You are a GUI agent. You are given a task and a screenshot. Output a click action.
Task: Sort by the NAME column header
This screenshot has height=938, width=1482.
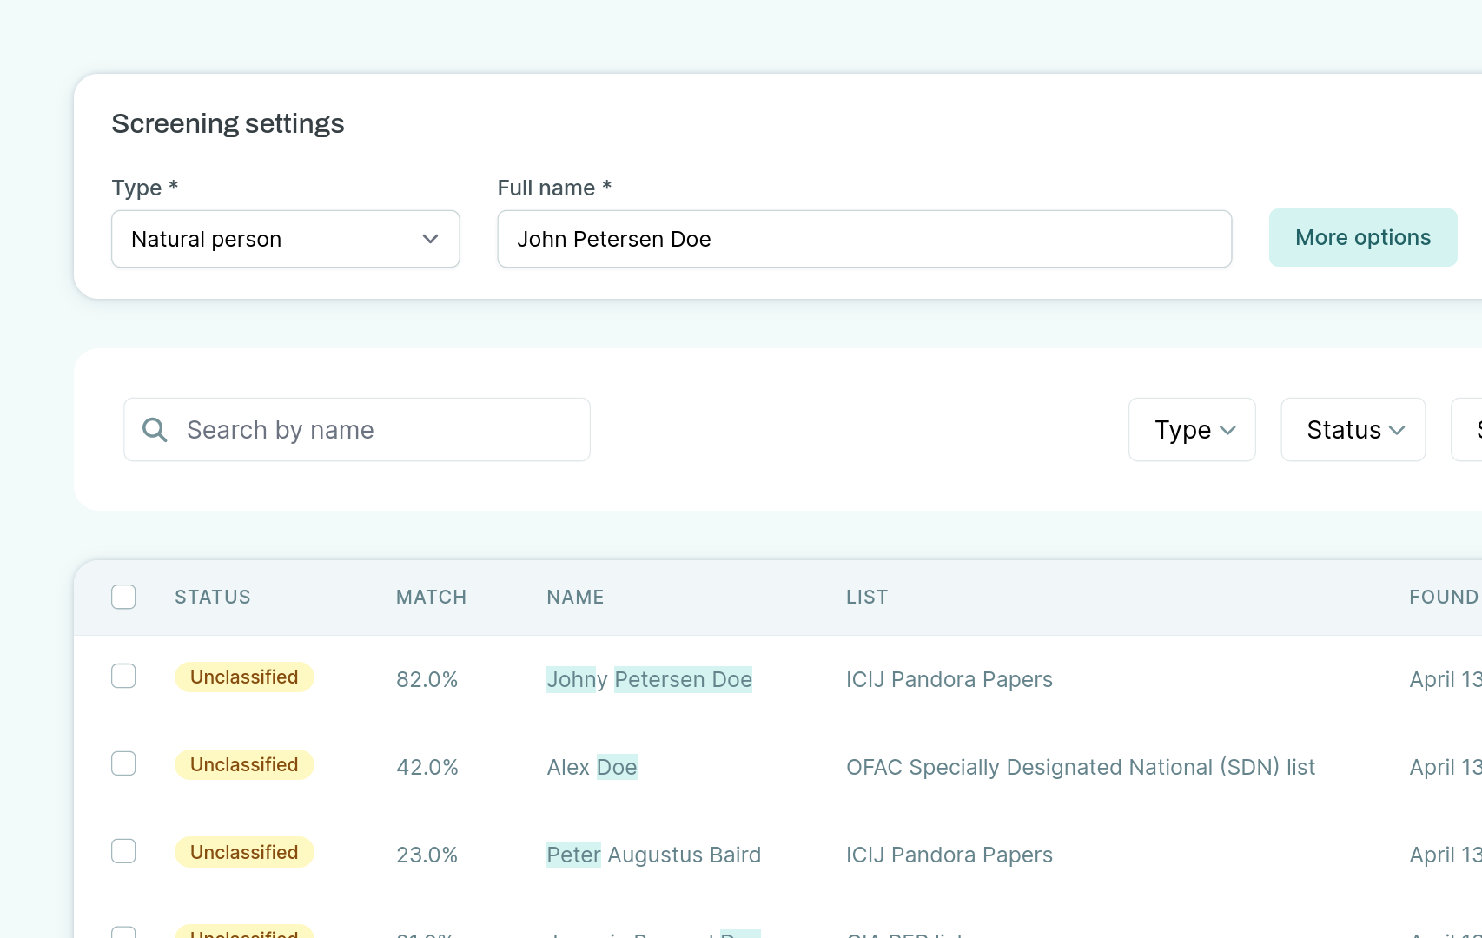[x=575, y=597]
